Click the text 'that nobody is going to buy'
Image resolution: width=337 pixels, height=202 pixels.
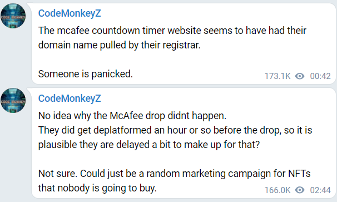coord(97,188)
